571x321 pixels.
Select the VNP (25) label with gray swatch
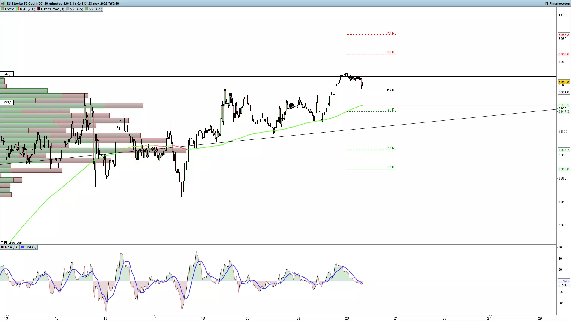[x=75, y=9]
